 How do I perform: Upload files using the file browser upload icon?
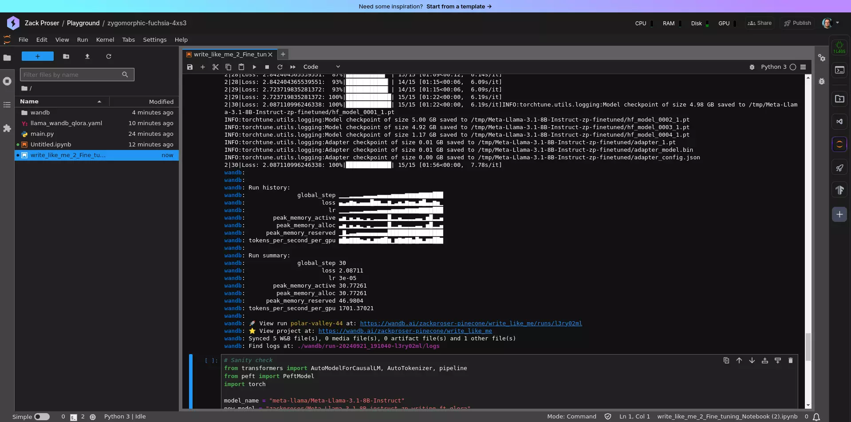coord(87,56)
